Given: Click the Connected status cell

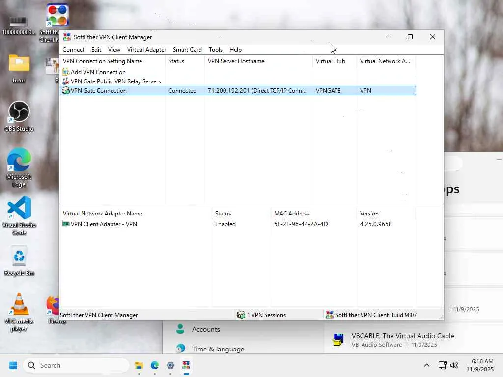Looking at the screenshot, I should point(182,91).
